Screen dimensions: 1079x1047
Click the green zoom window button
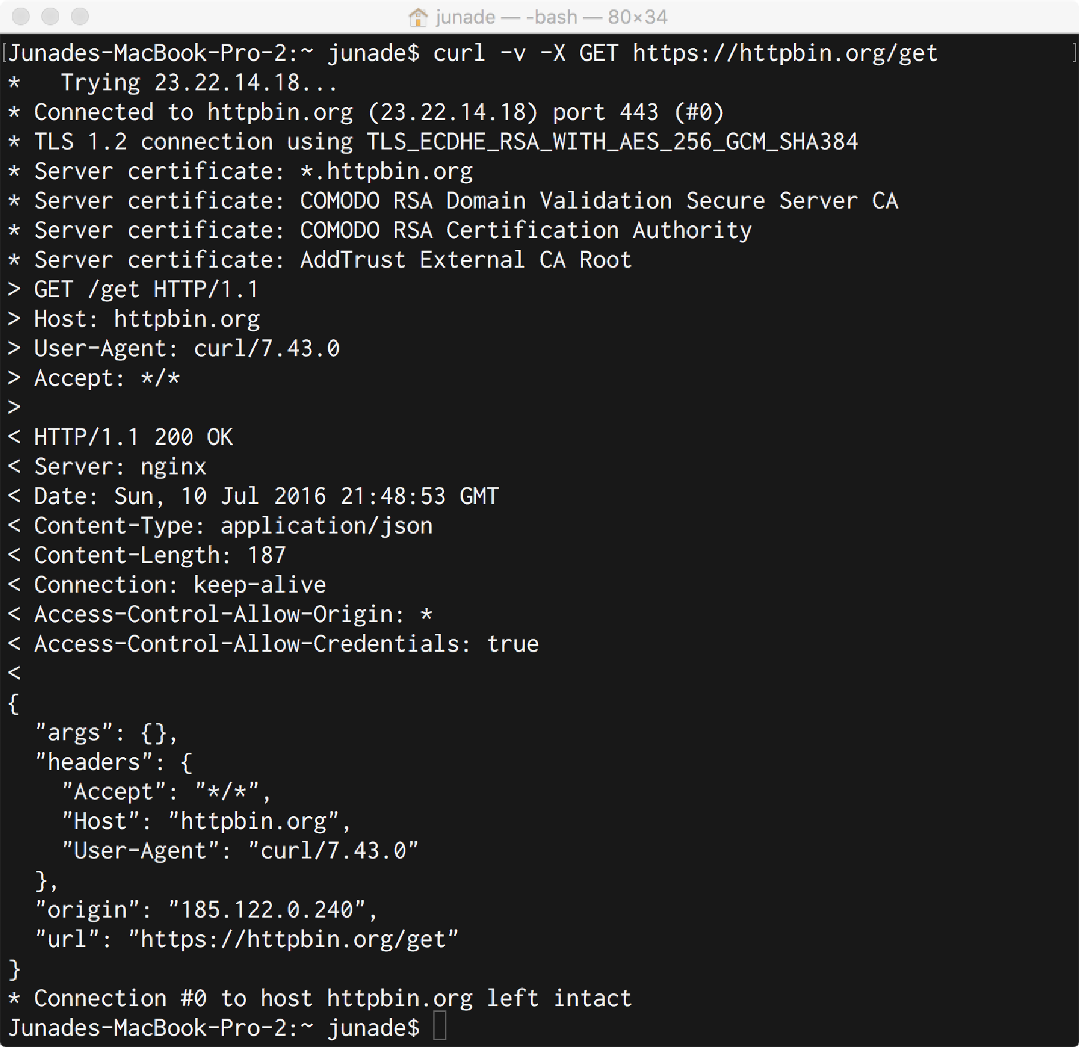pyautogui.click(x=80, y=17)
